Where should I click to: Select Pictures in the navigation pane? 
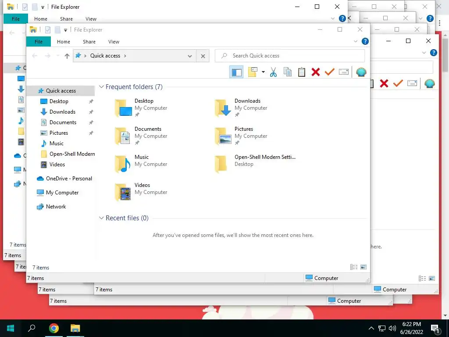click(59, 133)
